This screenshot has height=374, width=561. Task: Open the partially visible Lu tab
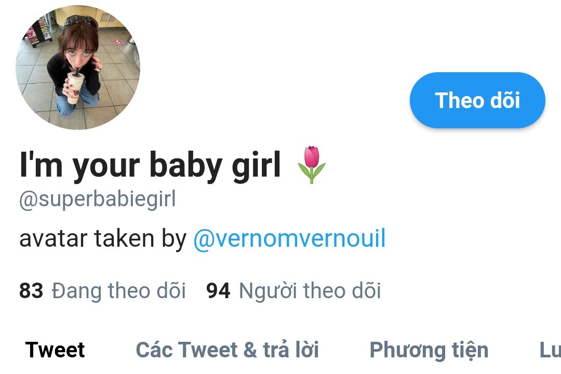coord(550,350)
